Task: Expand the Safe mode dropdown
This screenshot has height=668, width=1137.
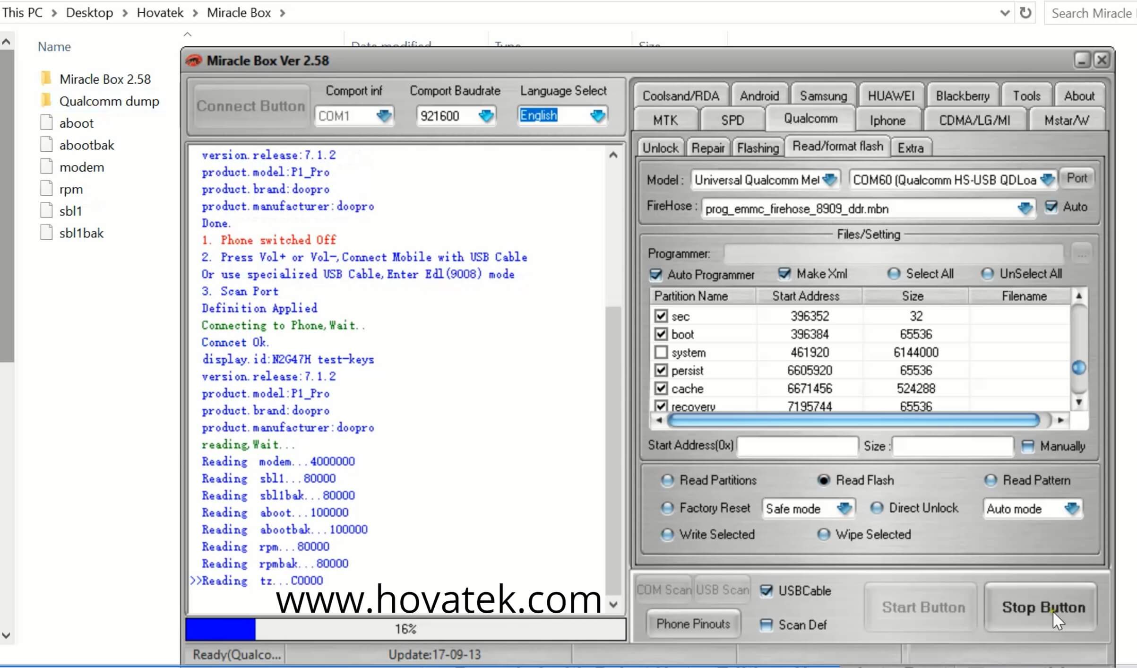Action: 844,509
